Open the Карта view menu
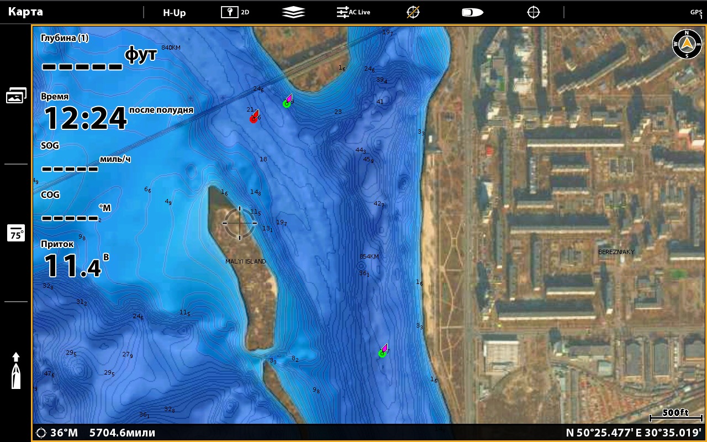Viewport: 707px width, 442px height. coord(26,12)
